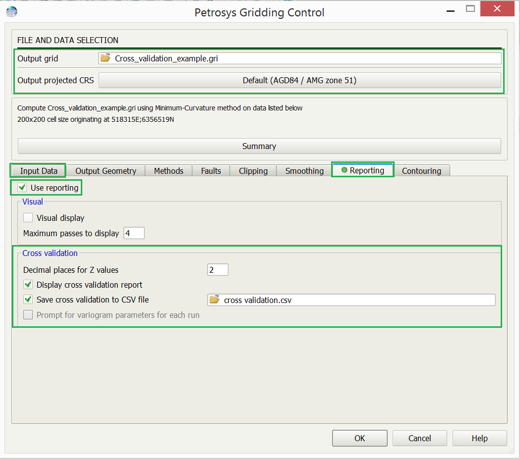Click the Maximum passes to display field
This screenshot has width=520, height=459.
click(134, 233)
